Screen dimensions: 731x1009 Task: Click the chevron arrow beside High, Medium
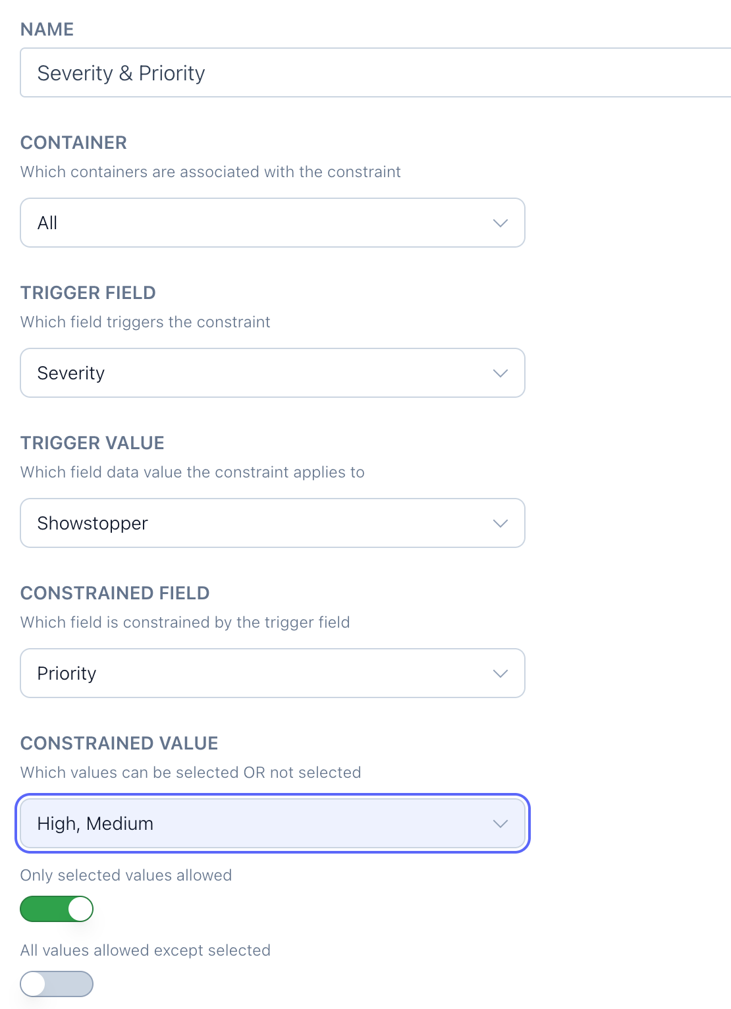tap(501, 824)
